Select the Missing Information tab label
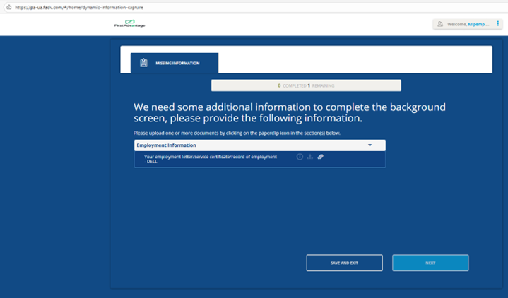 pos(177,63)
